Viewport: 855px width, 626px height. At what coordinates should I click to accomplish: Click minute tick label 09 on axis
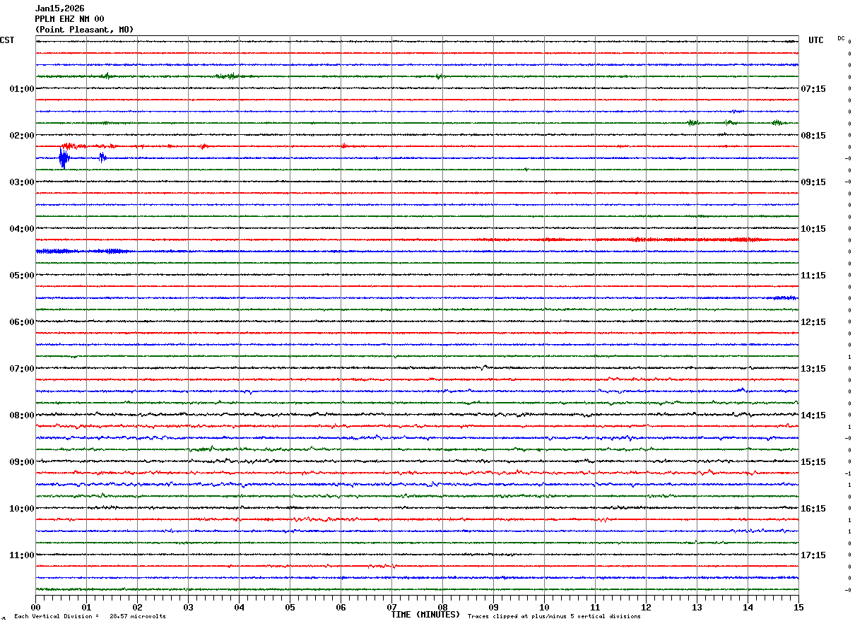click(493, 607)
